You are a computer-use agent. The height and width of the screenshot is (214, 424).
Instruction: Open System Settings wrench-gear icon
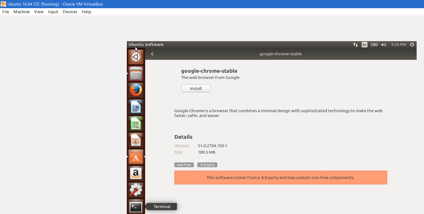point(136,190)
